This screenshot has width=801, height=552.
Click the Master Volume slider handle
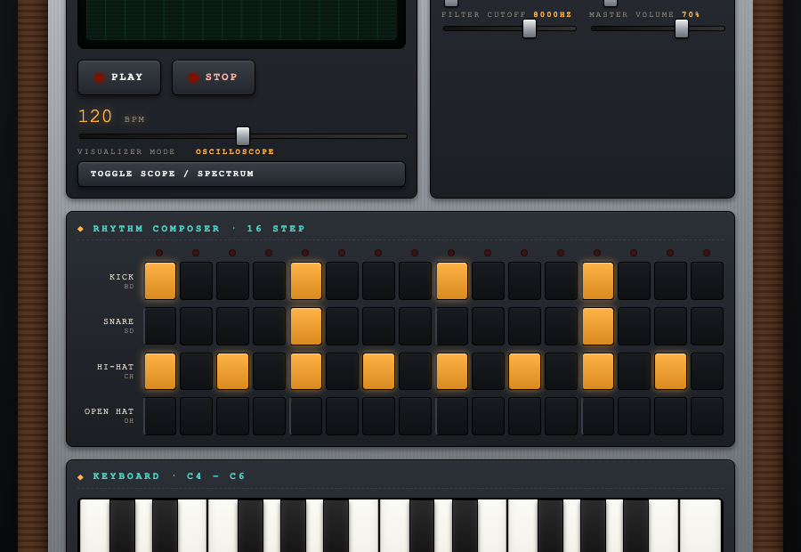click(682, 28)
